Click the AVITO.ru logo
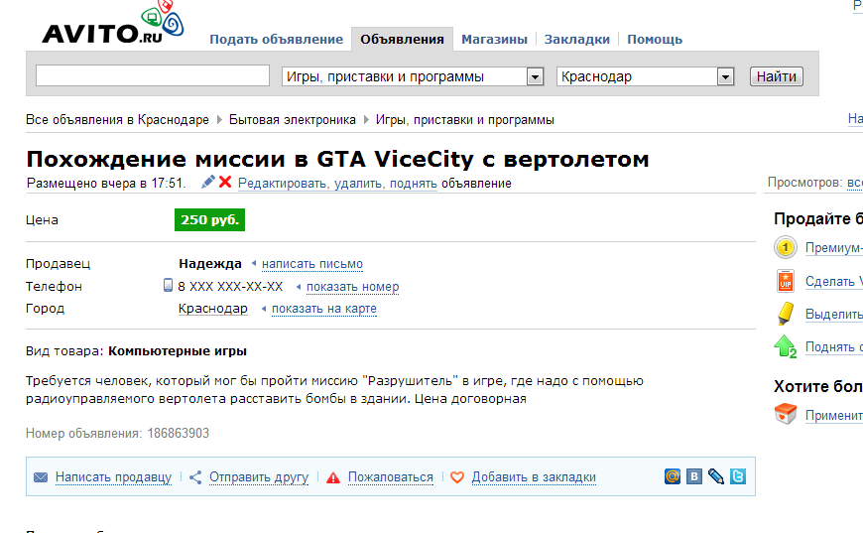The width and height of the screenshot is (863, 533). [x=113, y=23]
